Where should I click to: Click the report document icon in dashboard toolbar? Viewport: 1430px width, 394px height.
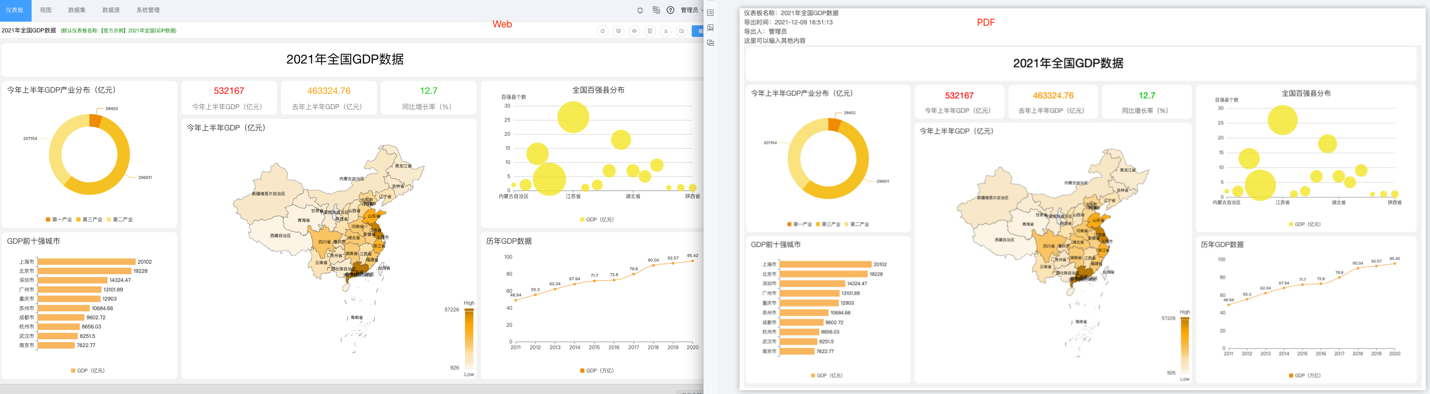pyautogui.click(x=650, y=31)
